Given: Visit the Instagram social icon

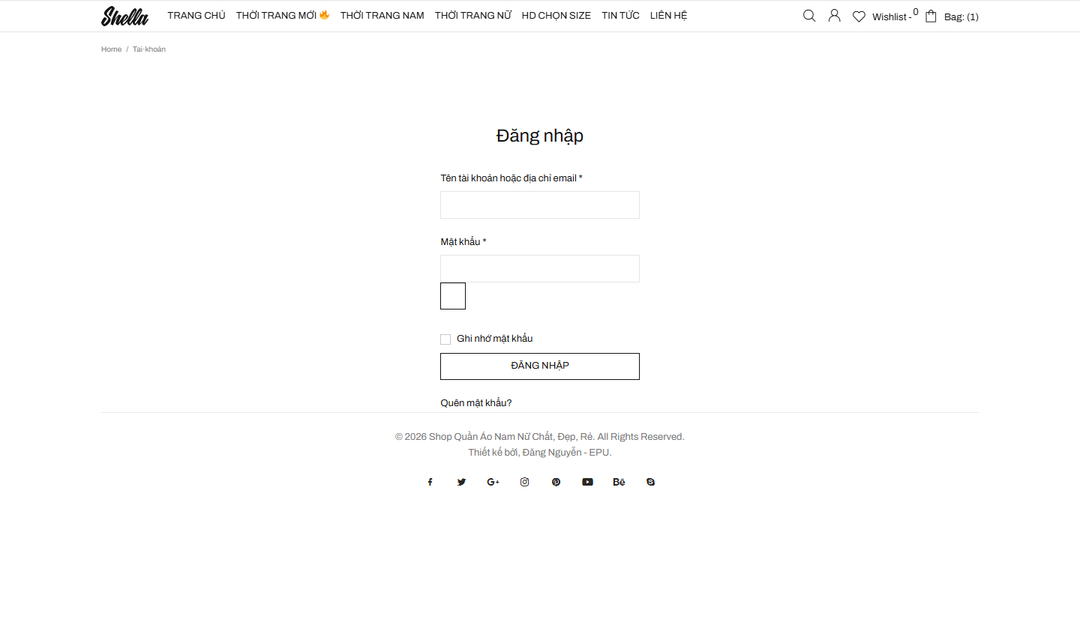Looking at the screenshot, I should pos(524,482).
